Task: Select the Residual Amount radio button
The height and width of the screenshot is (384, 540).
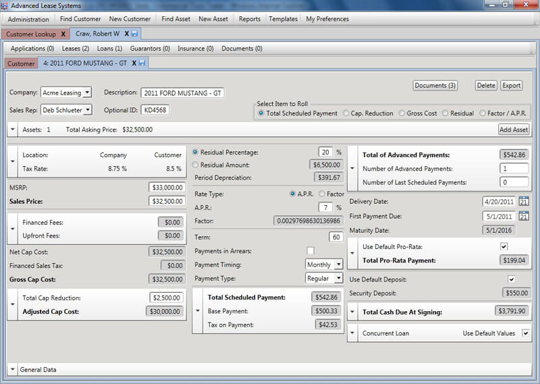Action: point(196,165)
